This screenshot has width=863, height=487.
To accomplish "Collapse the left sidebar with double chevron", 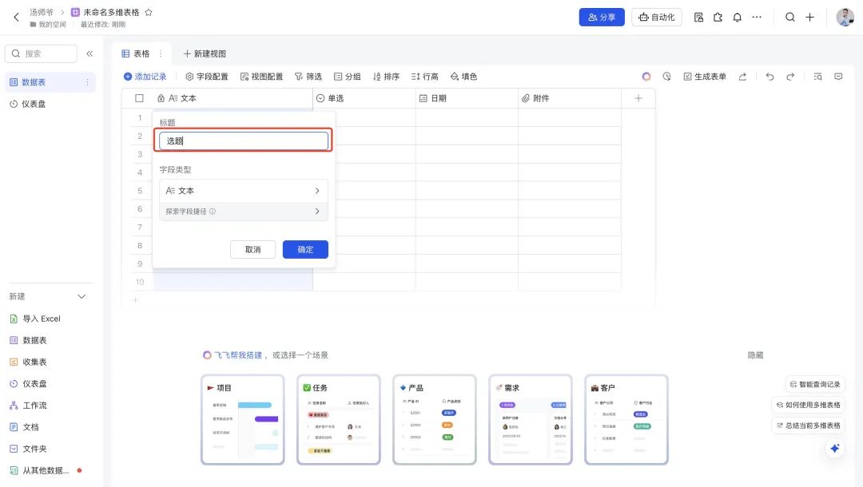I will coord(89,53).
